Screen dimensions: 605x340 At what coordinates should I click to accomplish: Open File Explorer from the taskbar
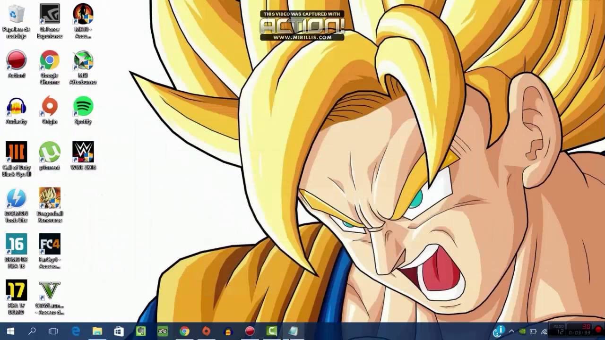(x=97, y=331)
